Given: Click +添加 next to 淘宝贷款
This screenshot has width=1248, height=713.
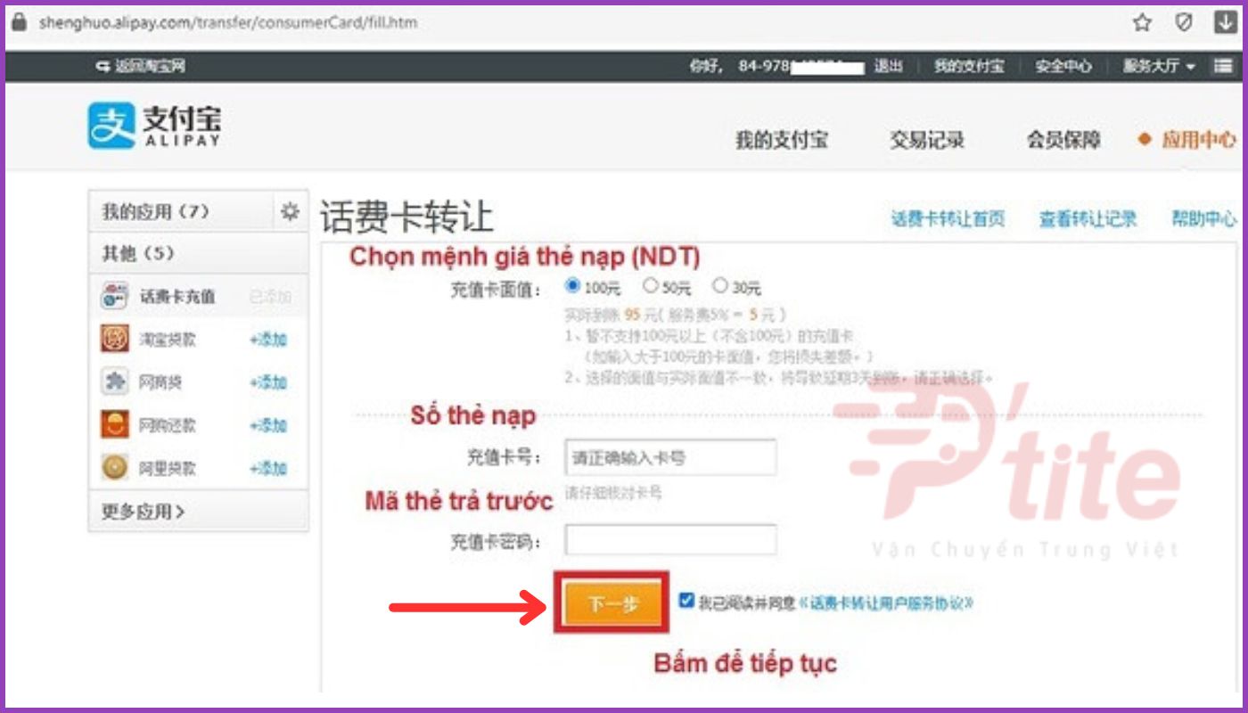Looking at the screenshot, I should [x=268, y=340].
